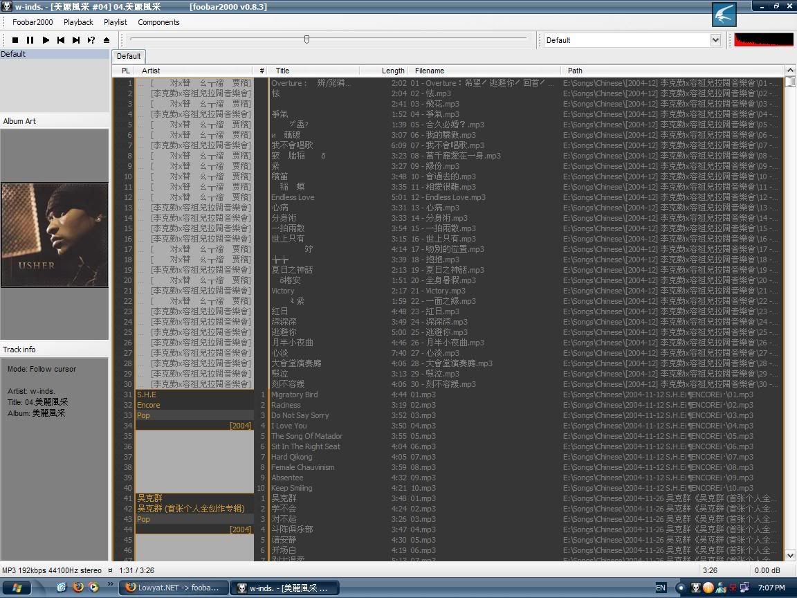This screenshot has width=797, height=598.
Task: Click the Artist: w-inds. track info line
Action: [x=31, y=391]
